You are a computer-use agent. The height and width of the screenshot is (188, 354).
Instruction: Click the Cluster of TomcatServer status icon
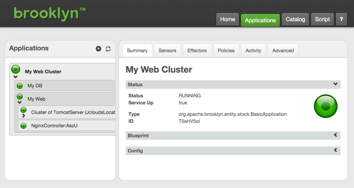[x=23, y=110]
